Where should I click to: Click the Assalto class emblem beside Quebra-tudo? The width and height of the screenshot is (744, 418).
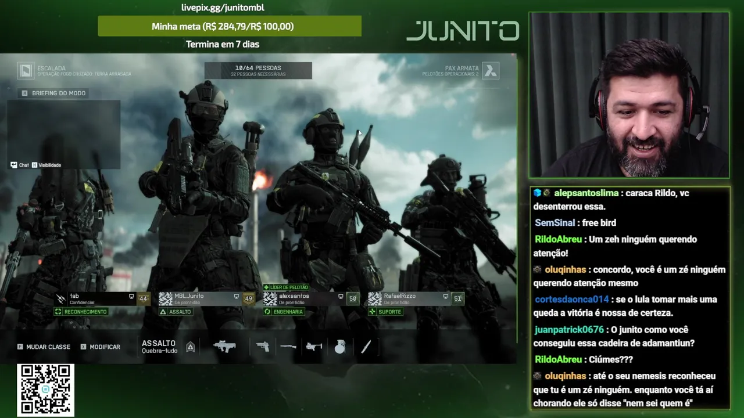[x=190, y=347]
